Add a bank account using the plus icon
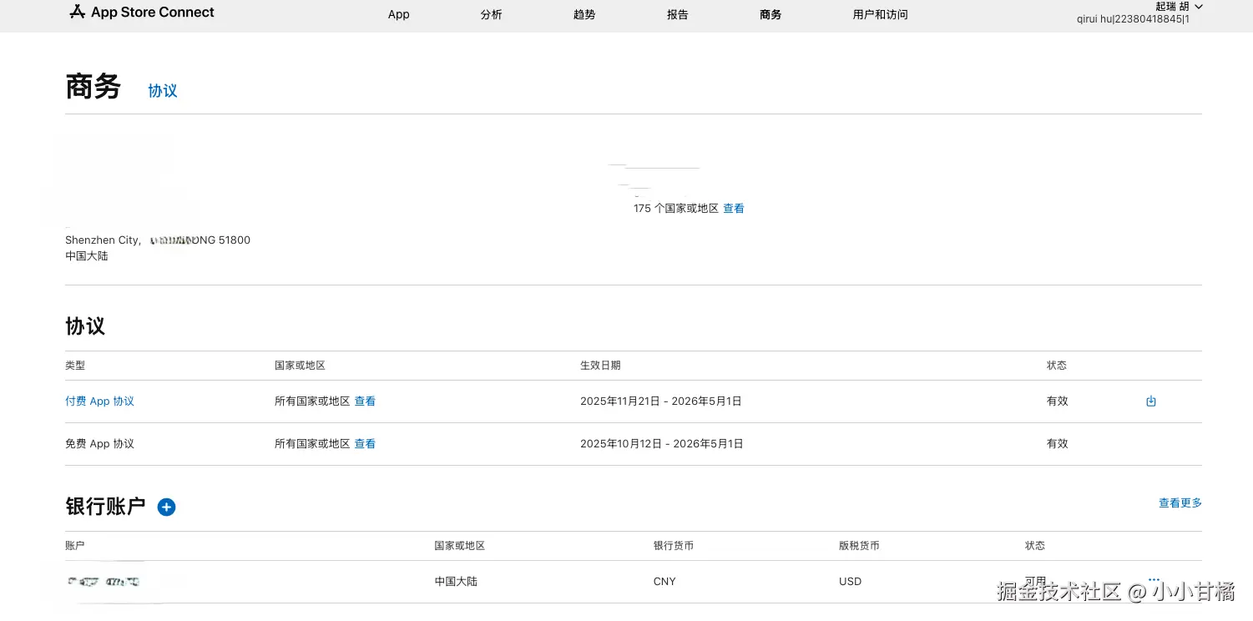This screenshot has width=1253, height=621. coord(166,507)
